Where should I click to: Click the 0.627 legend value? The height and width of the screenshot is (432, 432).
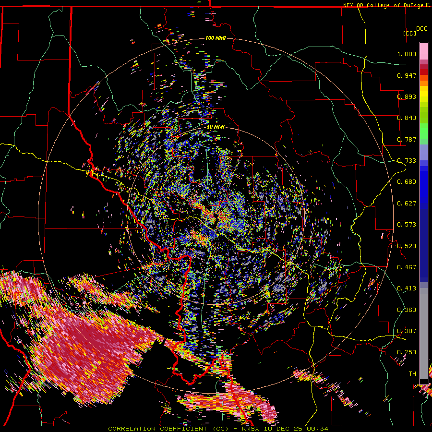coord(407,204)
